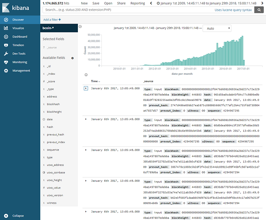Click Reporting in the top menu
Viewport: 266px width, 220px height.
(138, 3)
